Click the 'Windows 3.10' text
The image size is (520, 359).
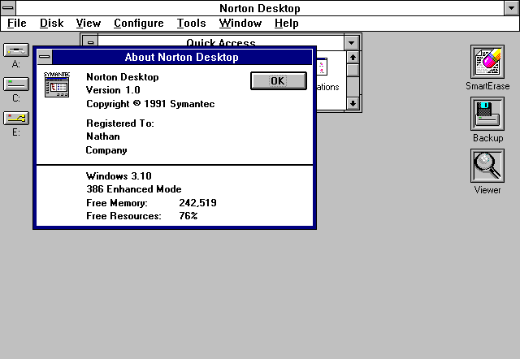119,176
